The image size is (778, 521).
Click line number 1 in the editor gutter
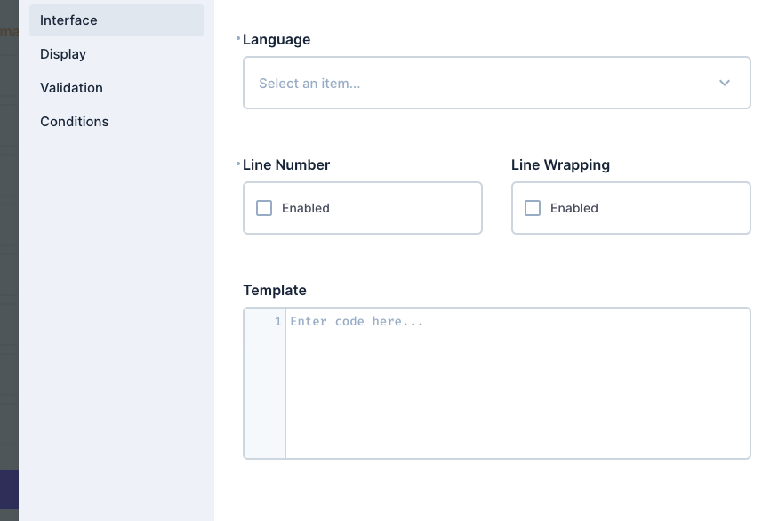click(x=277, y=321)
